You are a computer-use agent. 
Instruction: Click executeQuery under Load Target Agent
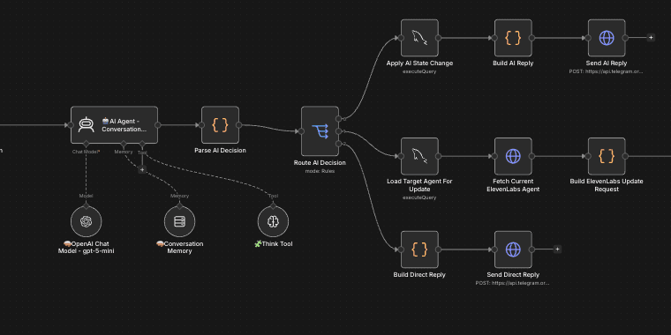click(x=419, y=197)
